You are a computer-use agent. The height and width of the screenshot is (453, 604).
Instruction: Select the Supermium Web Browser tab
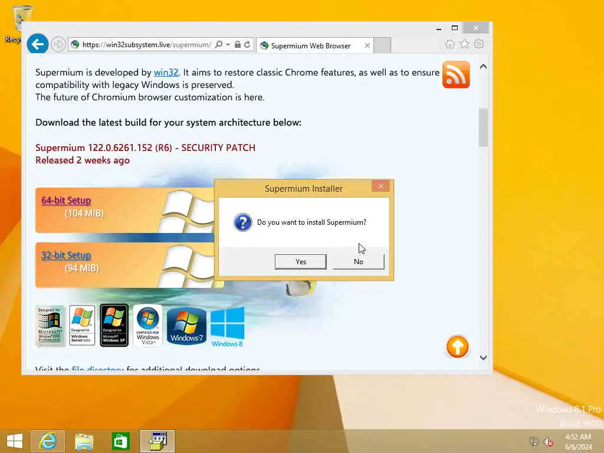tap(315, 45)
